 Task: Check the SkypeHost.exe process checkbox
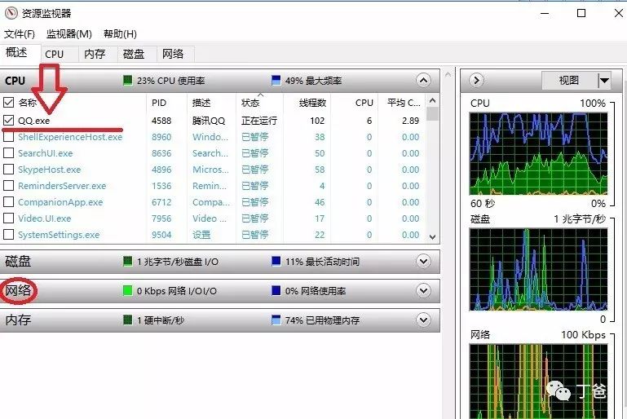9,170
